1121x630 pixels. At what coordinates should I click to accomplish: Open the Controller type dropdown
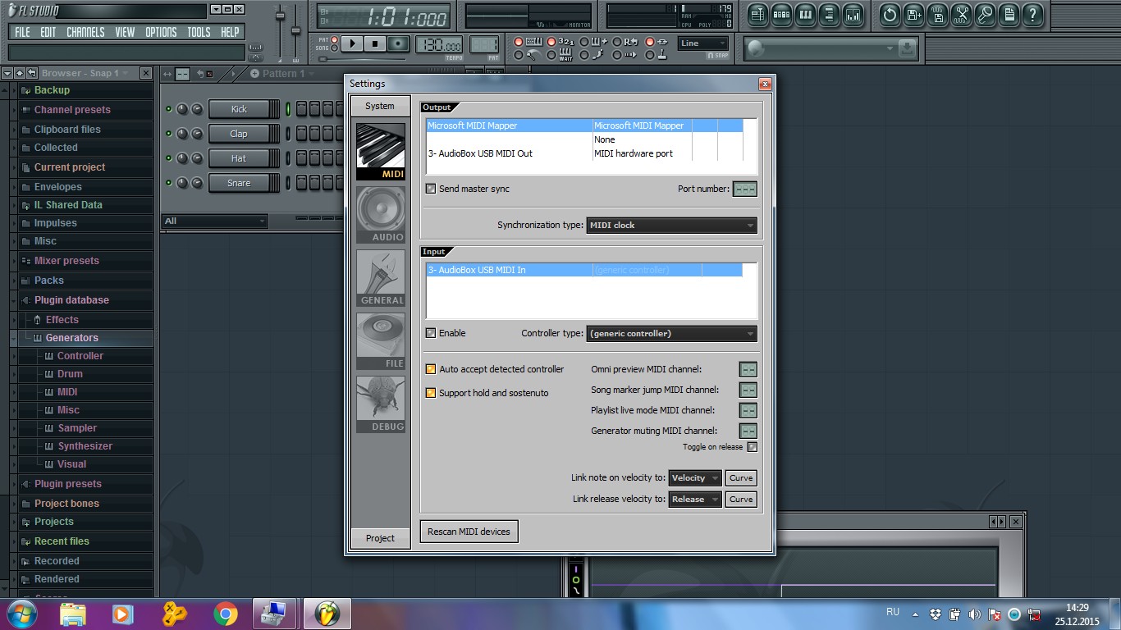671,334
